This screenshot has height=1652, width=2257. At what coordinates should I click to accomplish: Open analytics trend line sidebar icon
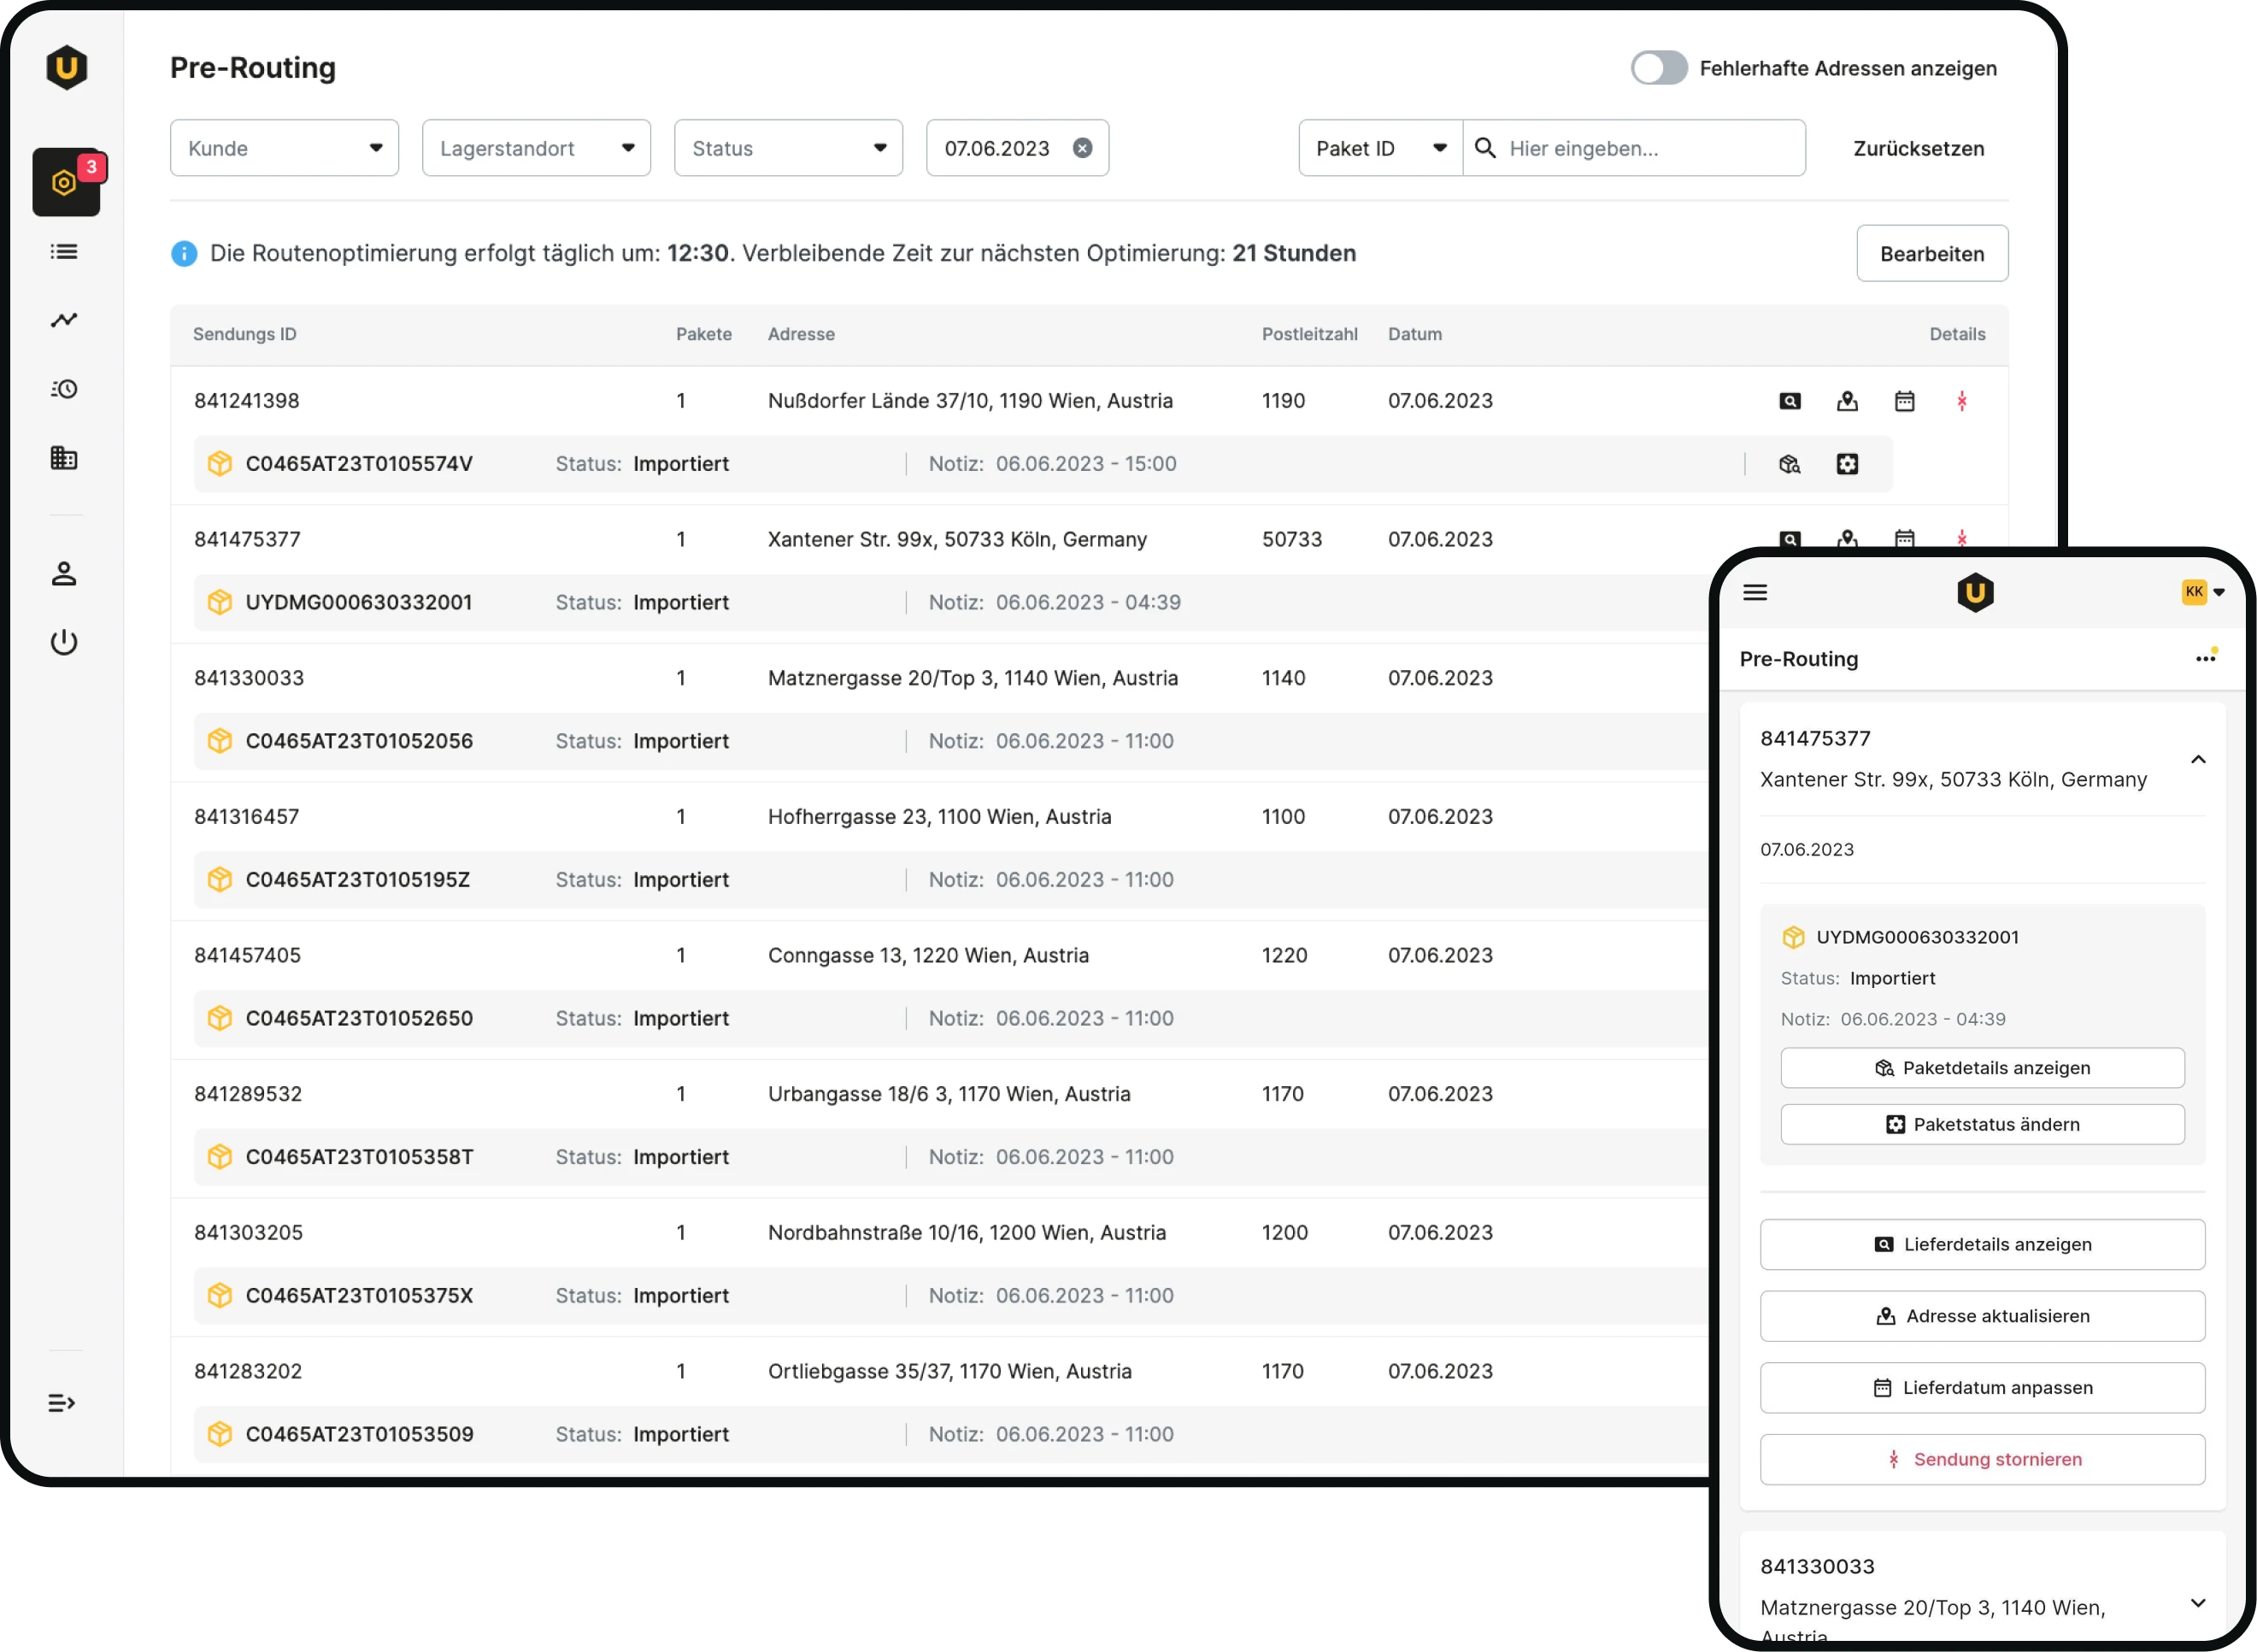[x=64, y=320]
